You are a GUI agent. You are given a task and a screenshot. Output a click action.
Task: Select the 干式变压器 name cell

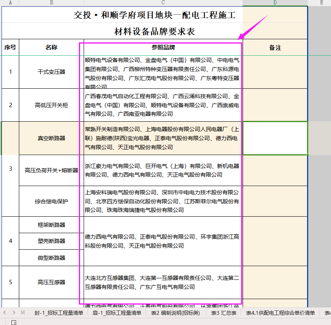[51, 72]
